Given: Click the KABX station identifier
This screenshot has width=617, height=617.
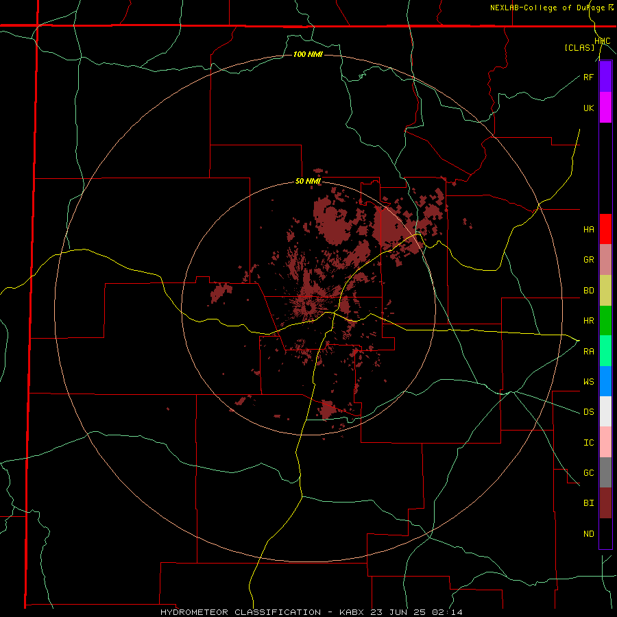Looking at the screenshot, I should (x=352, y=612).
